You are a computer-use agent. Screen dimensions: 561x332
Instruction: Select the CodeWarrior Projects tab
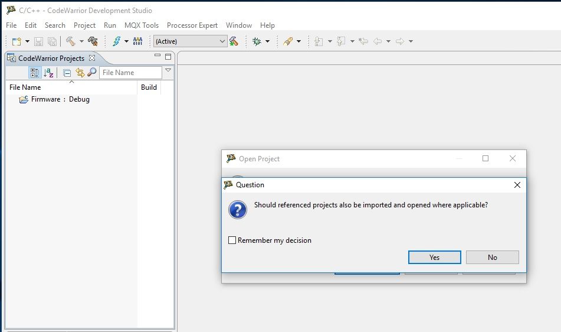pyautogui.click(x=51, y=58)
